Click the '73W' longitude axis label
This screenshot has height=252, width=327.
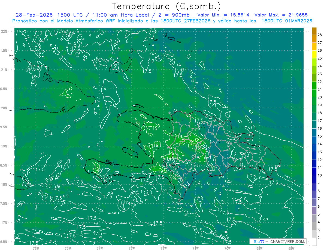pos(132,248)
